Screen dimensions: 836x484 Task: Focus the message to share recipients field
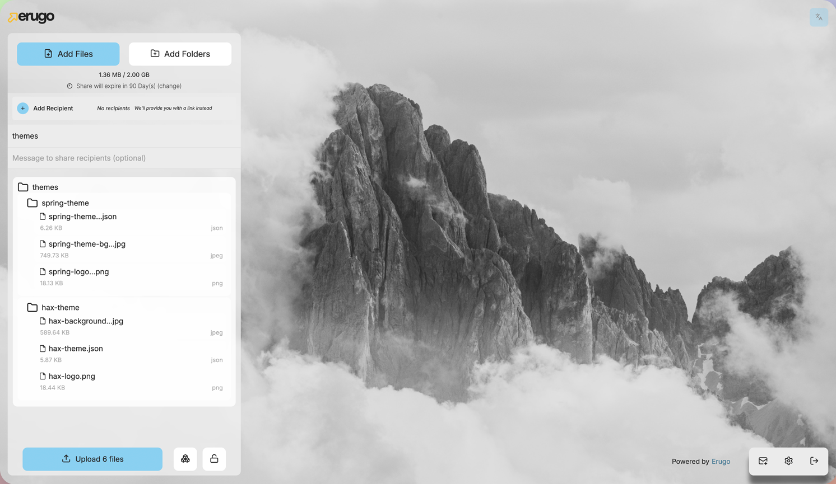tap(124, 158)
